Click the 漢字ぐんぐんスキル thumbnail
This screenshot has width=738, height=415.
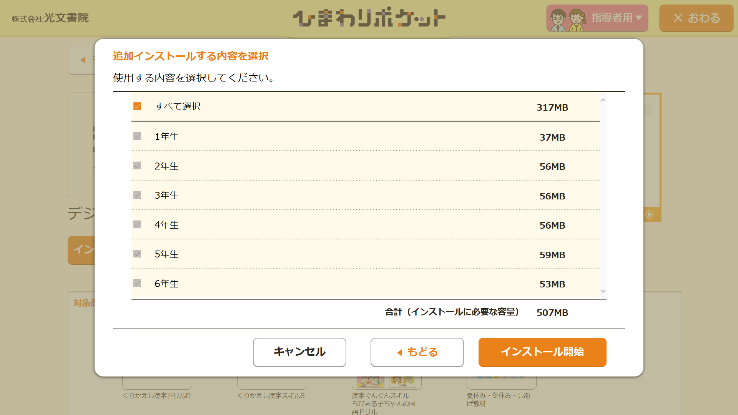click(x=386, y=382)
